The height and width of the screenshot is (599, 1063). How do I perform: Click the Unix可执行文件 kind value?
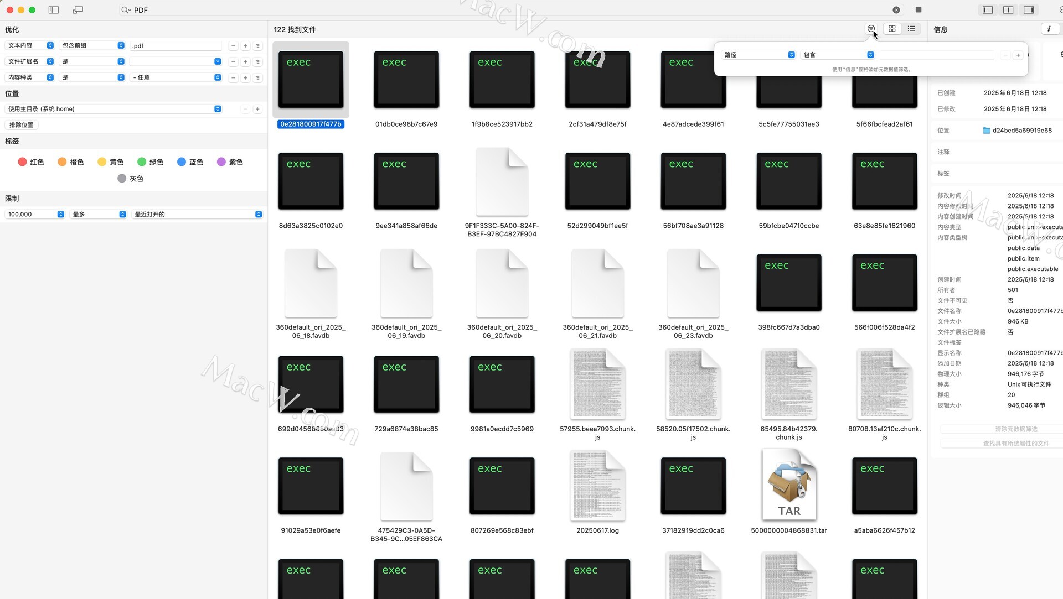tap(1029, 385)
